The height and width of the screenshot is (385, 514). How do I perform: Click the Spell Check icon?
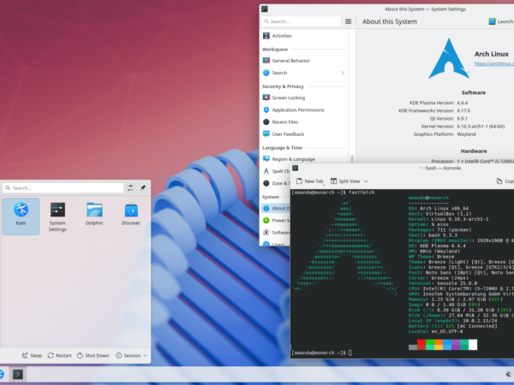point(266,171)
